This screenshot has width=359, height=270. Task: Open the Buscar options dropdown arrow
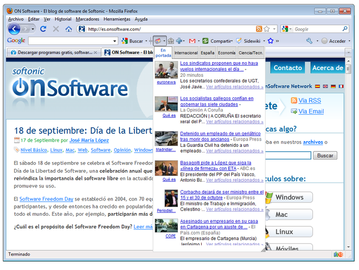click(x=146, y=41)
